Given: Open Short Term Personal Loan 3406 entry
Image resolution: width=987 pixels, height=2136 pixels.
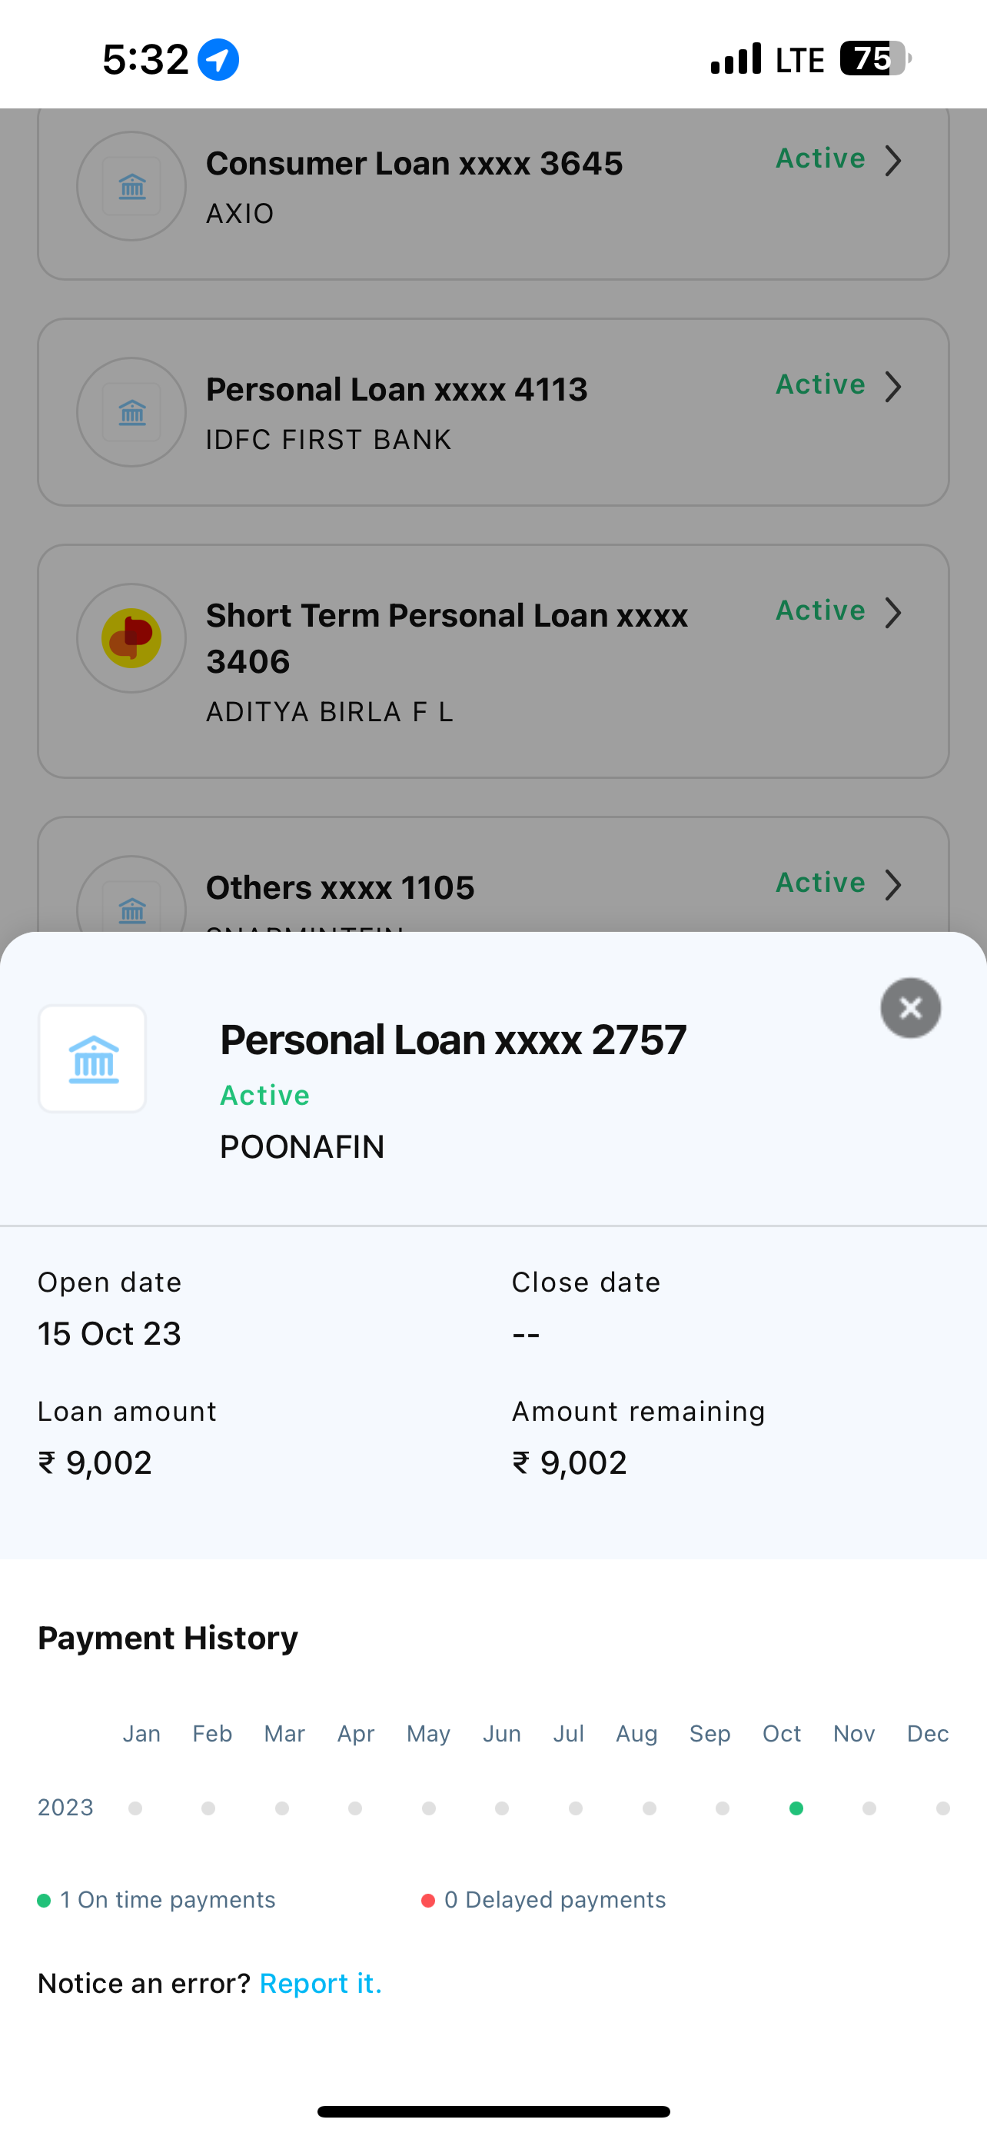Looking at the screenshot, I should [447, 637].
